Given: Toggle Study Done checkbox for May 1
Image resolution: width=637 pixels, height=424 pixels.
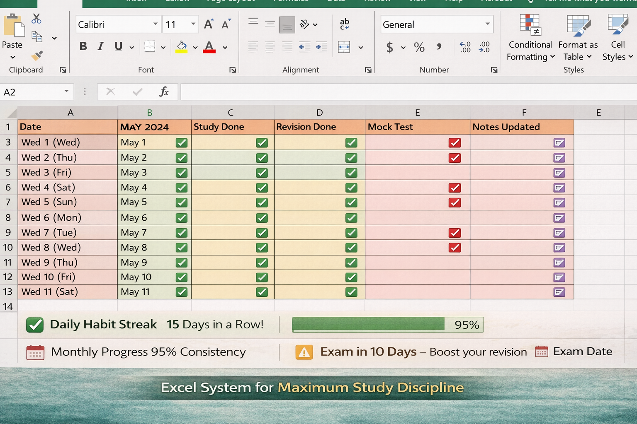Looking at the screenshot, I should point(262,143).
